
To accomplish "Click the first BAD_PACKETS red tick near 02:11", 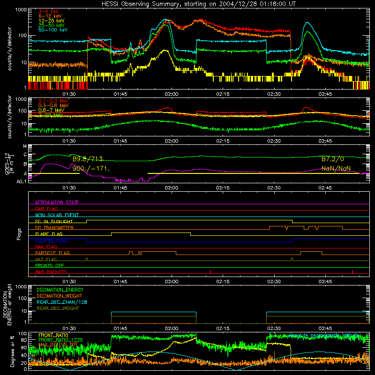I will tap(210, 272).
